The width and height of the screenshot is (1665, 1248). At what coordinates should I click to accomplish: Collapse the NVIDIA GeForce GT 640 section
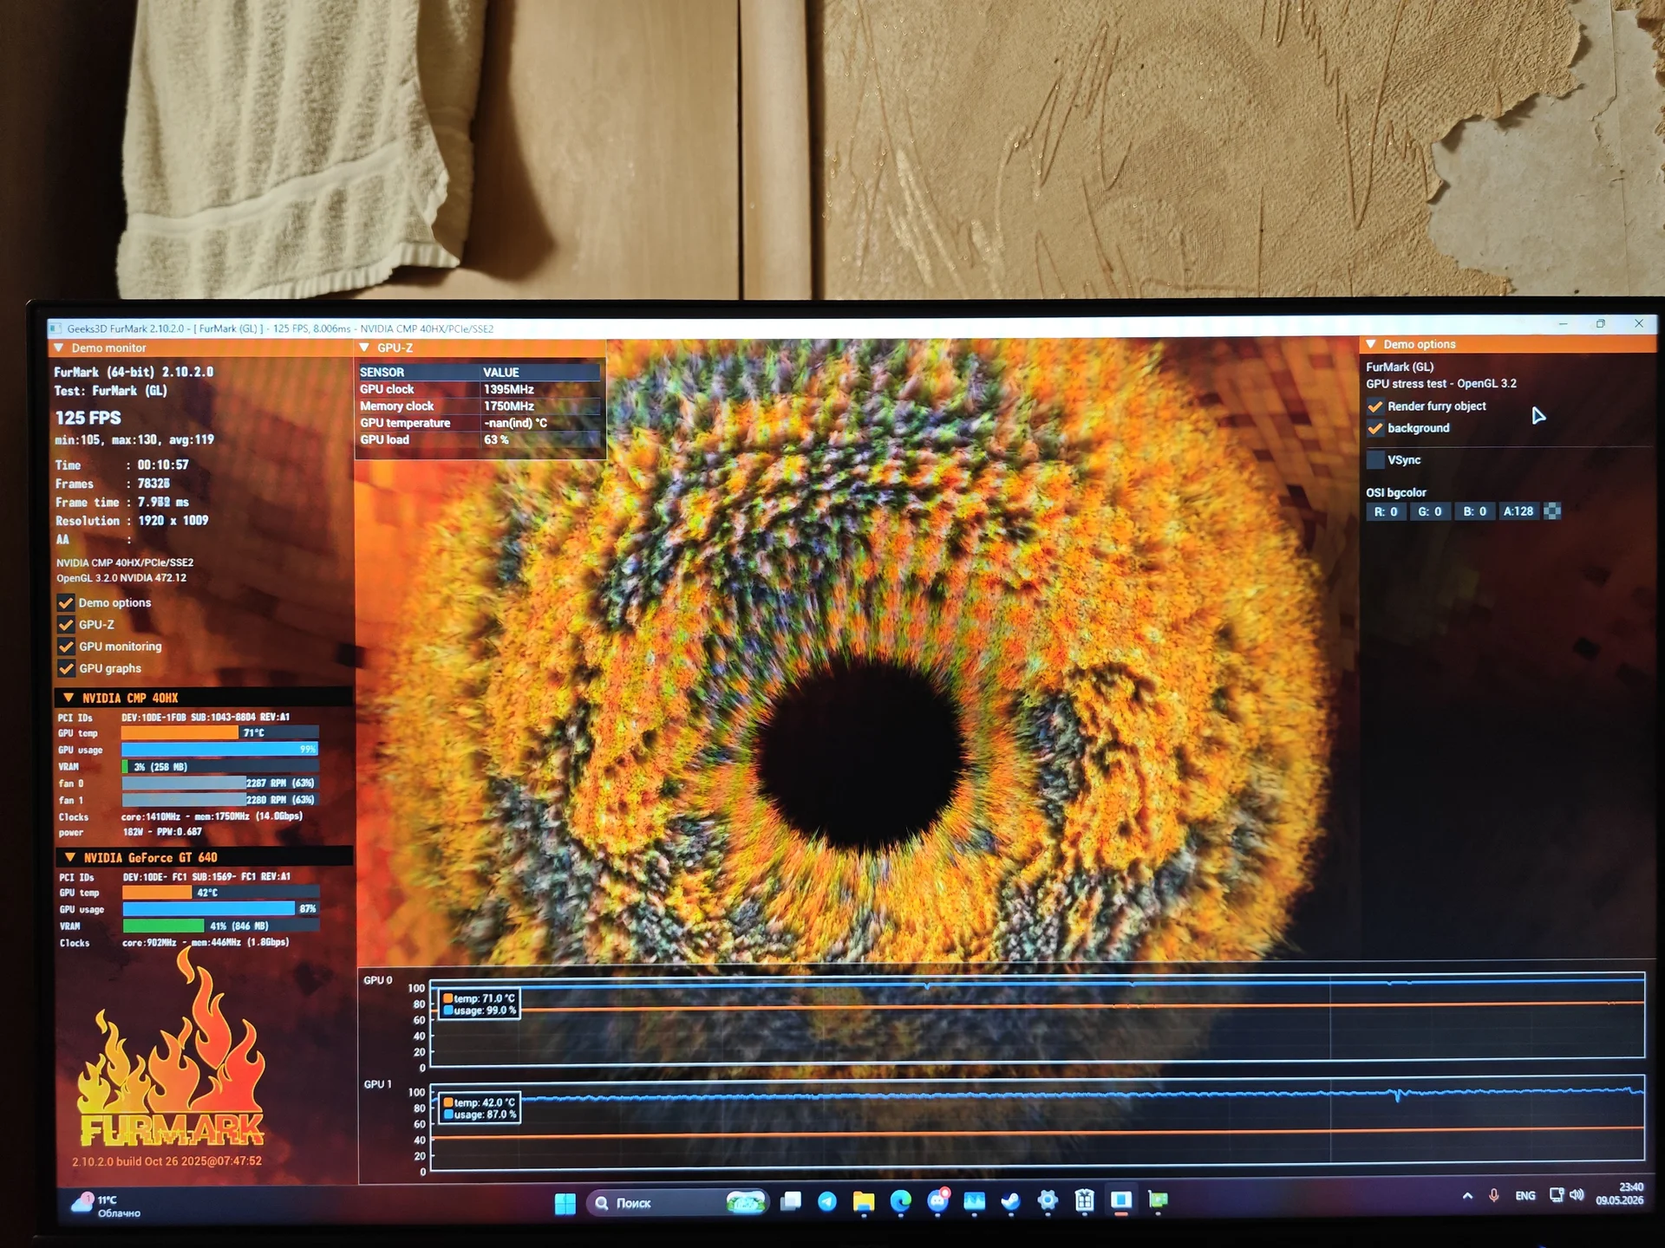(70, 857)
